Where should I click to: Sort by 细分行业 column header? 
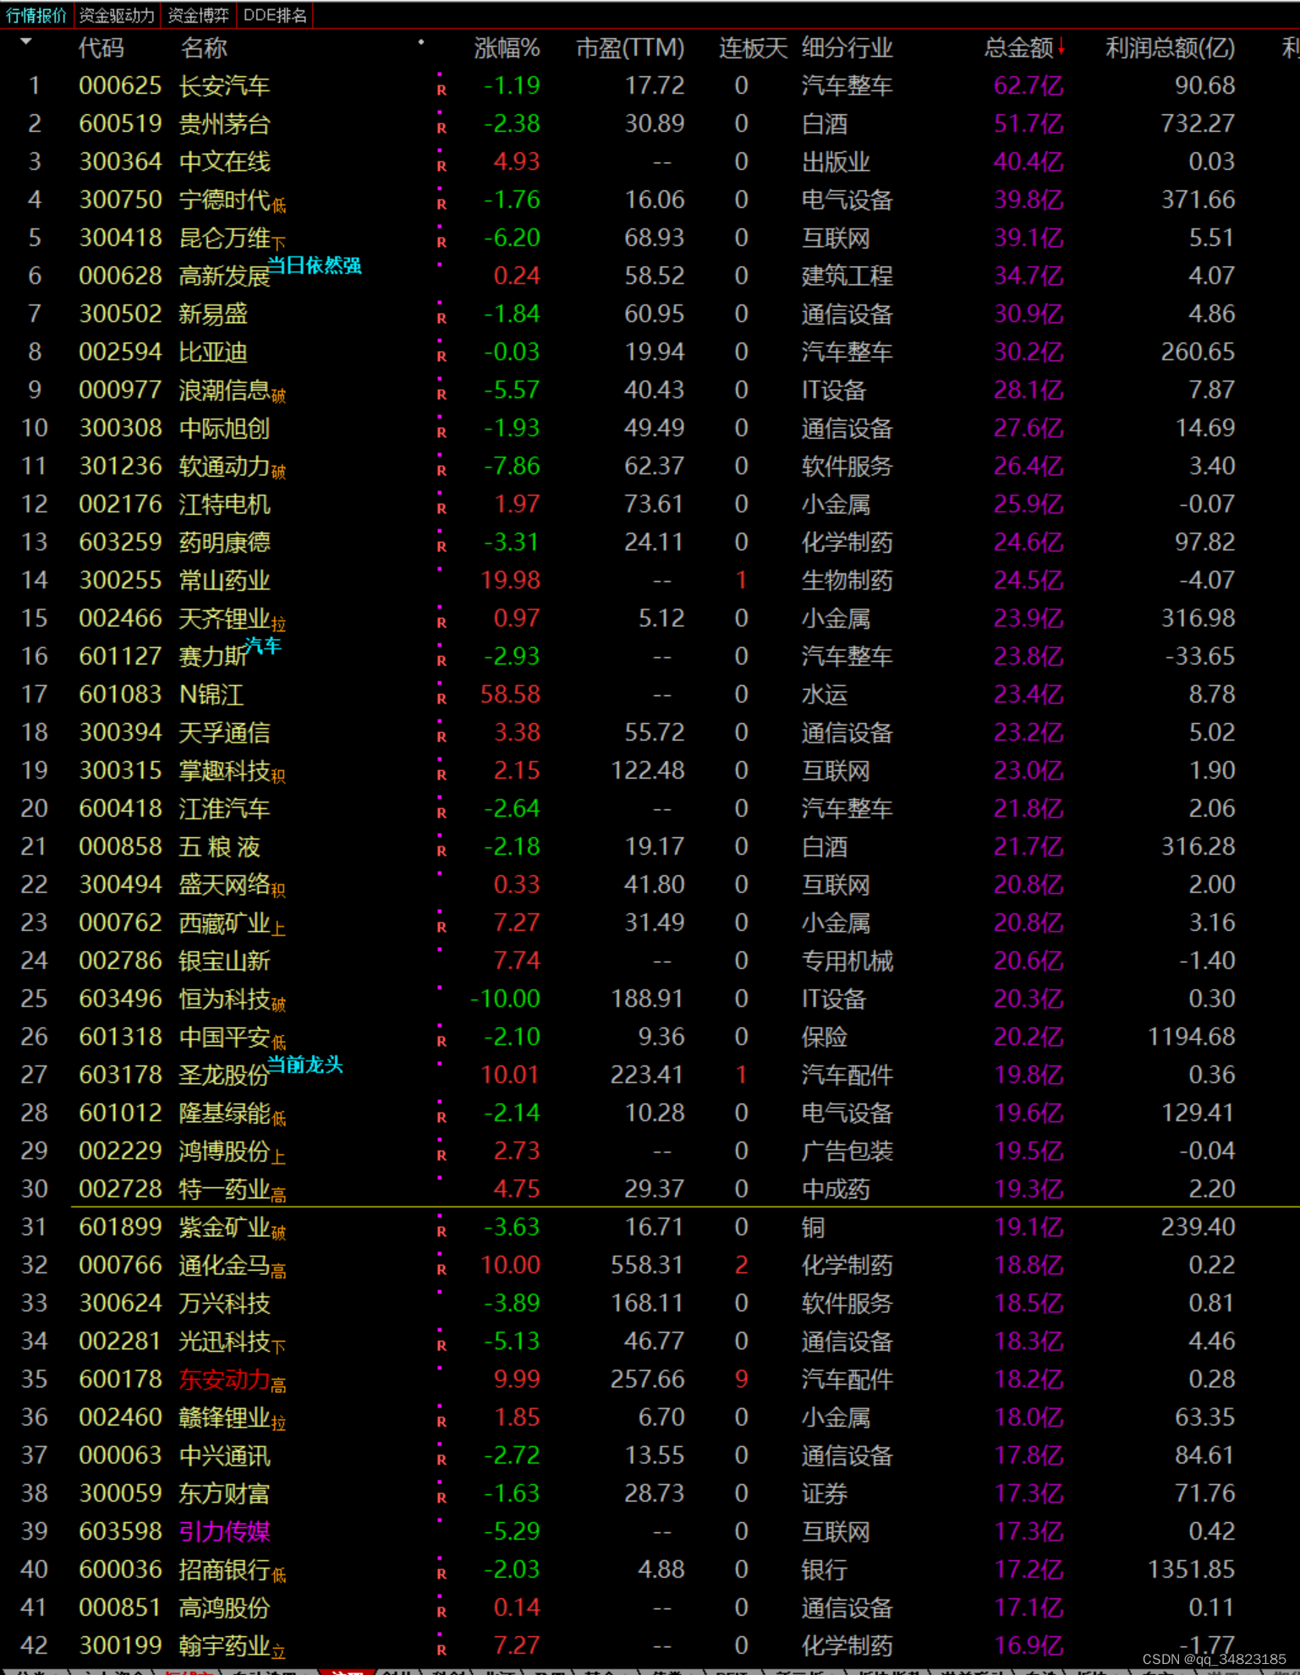pyautogui.click(x=847, y=48)
